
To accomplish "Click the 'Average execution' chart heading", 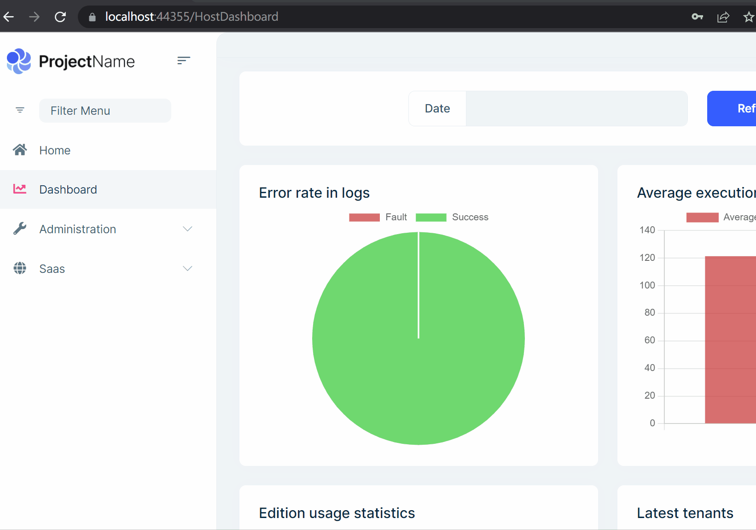I will tap(696, 193).
